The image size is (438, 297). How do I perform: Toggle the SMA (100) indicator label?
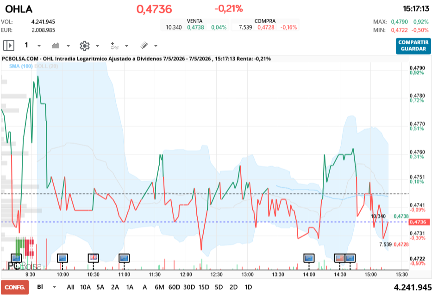pyautogui.click(x=21, y=66)
